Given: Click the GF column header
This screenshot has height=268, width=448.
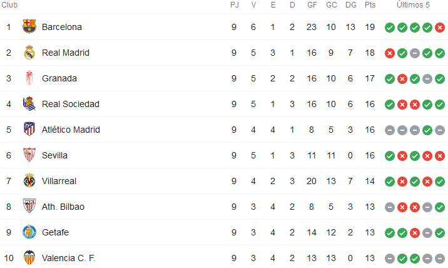Looking at the screenshot, I should 312,5.
